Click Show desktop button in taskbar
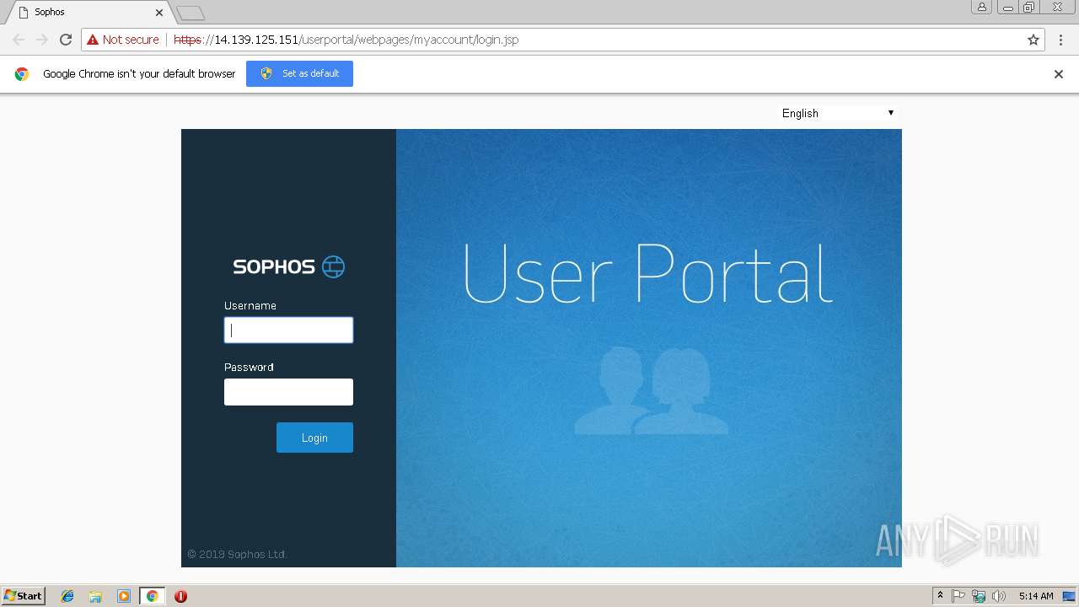This screenshot has height=607, width=1079. click(1070, 596)
